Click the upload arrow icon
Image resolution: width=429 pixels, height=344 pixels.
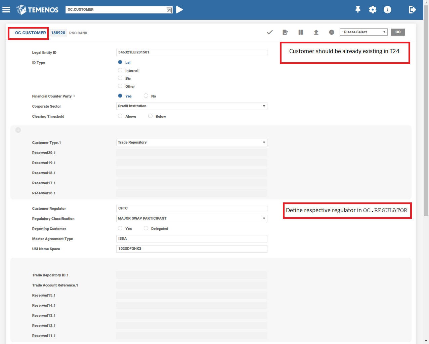[x=316, y=32]
